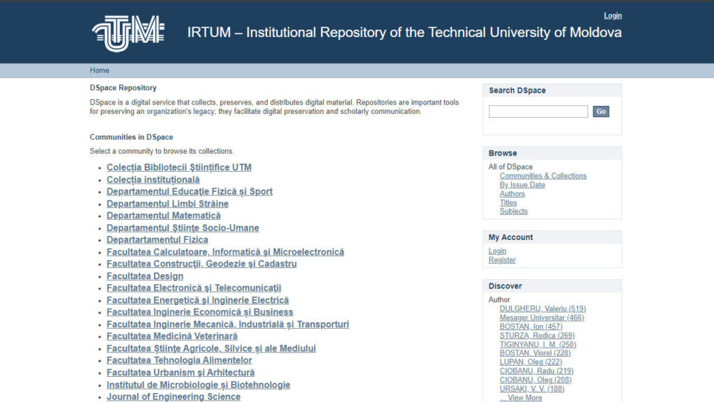Click the IRTUM repository title text
Viewport: 714px width, 402px height.
[x=404, y=32]
